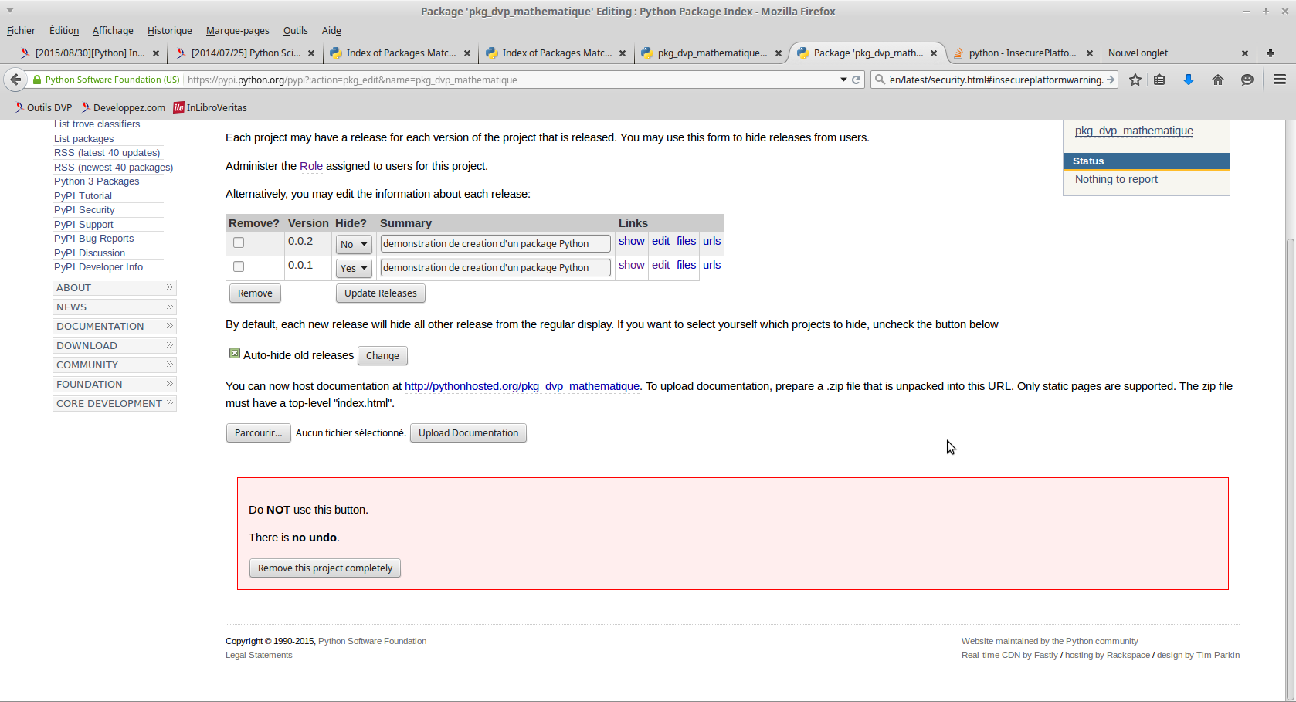The image size is (1296, 702).
Task: Click the Update Releases button
Action: click(380, 293)
